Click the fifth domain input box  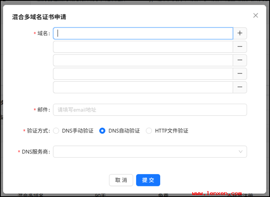tap(143, 87)
